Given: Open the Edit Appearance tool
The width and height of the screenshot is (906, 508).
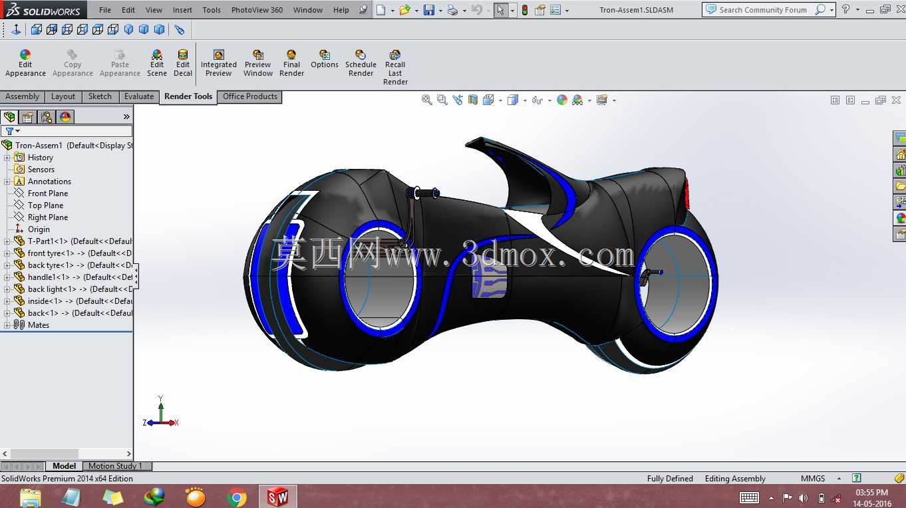Looking at the screenshot, I should [25, 63].
